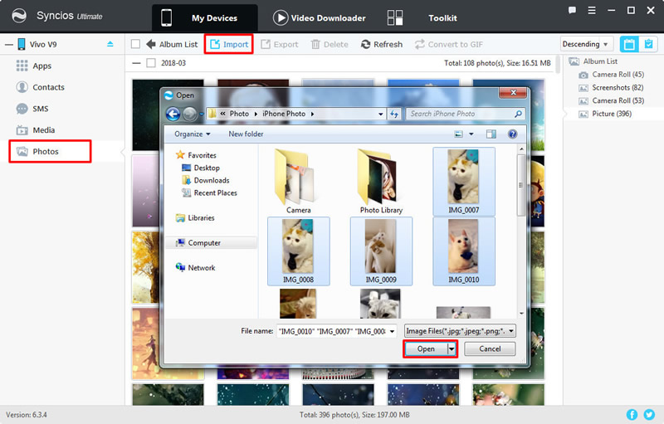Go back to Album List
This screenshot has height=424, width=664.
(x=172, y=45)
